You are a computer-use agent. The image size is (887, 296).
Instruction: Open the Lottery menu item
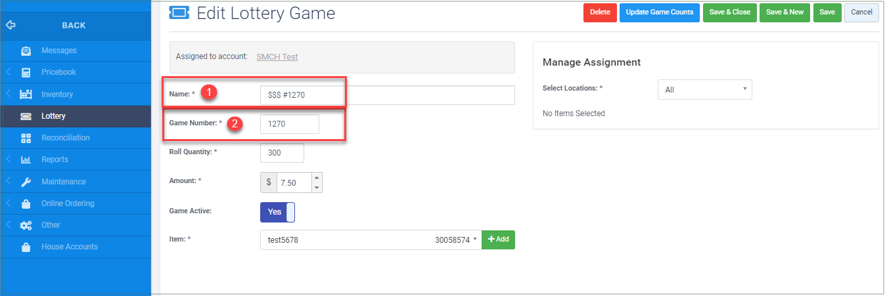coord(53,116)
